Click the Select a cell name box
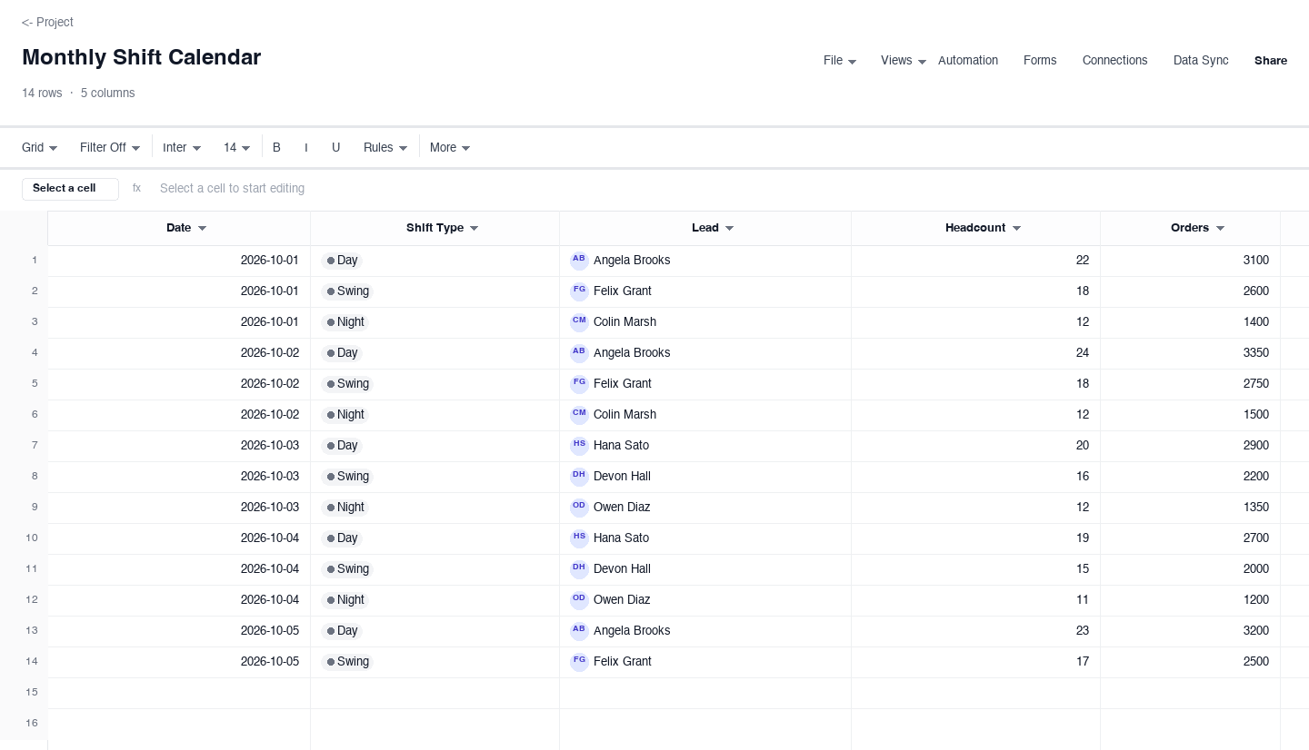Screen dimensions: 1309x750 pos(70,189)
